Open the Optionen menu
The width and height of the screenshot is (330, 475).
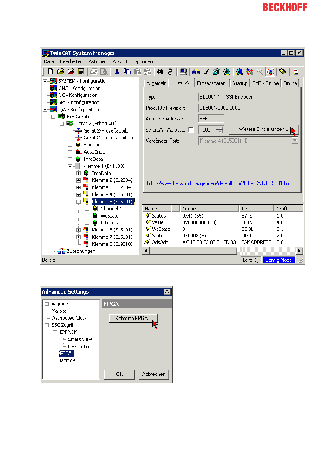coord(143,61)
